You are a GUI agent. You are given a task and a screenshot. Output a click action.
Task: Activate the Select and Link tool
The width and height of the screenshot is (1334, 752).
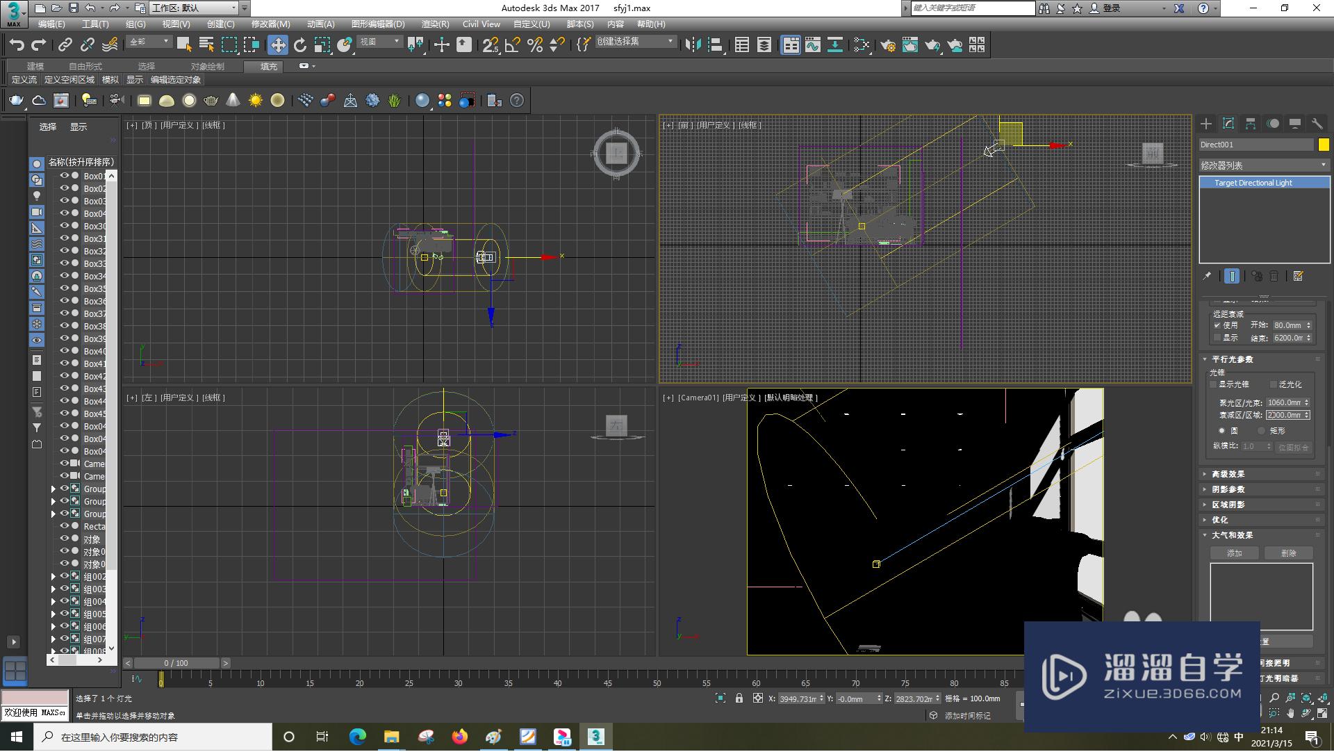point(65,45)
